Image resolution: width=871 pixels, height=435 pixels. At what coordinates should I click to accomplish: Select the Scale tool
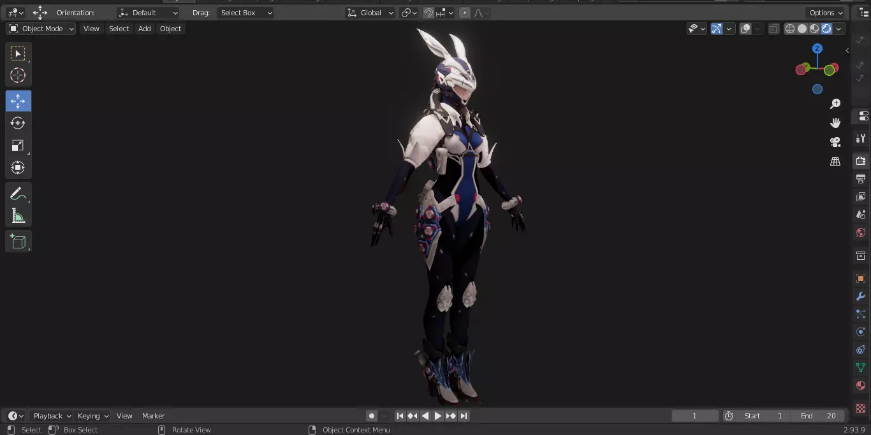coord(18,145)
